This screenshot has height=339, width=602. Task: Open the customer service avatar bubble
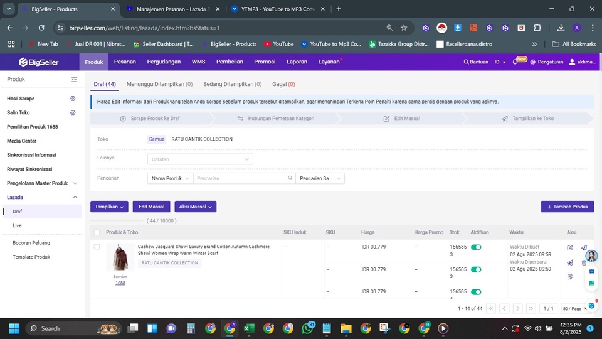[x=591, y=256]
